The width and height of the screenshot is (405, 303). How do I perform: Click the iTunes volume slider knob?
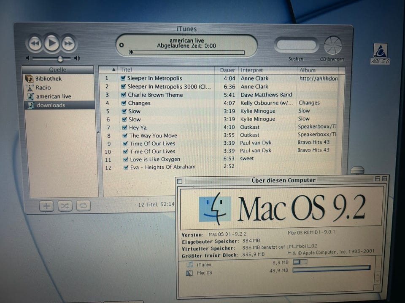(x=60, y=59)
